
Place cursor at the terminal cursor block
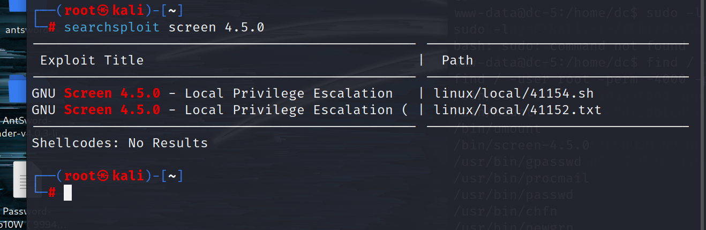(x=67, y=193)
